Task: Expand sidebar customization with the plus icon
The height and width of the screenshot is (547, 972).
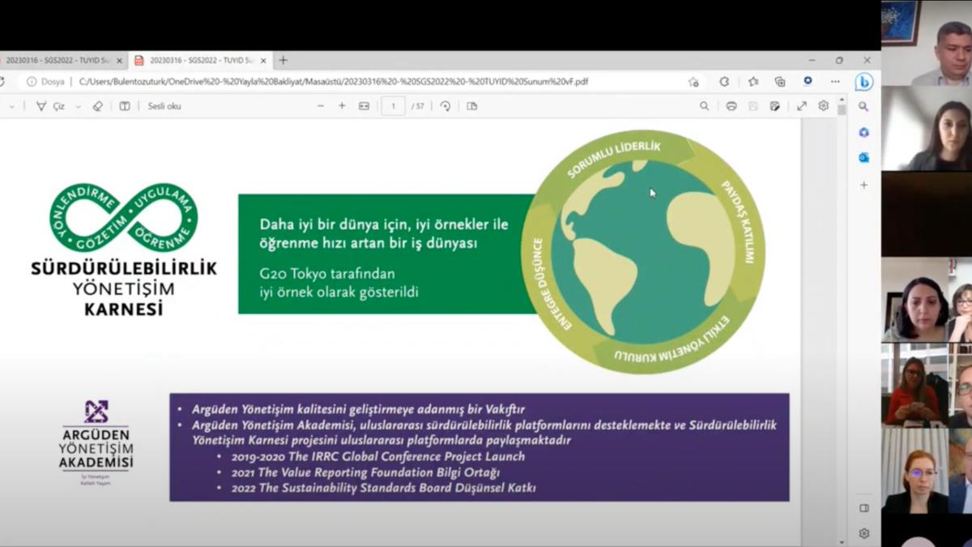Action: [x=863, y=186]
